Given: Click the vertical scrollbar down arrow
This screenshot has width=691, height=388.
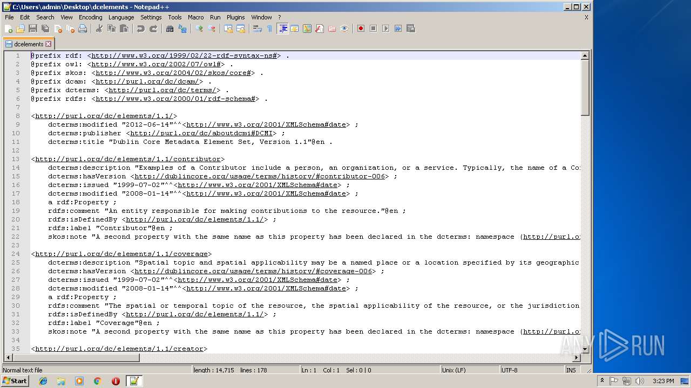Looking at the screenshot, I should [x=585, y=349].
